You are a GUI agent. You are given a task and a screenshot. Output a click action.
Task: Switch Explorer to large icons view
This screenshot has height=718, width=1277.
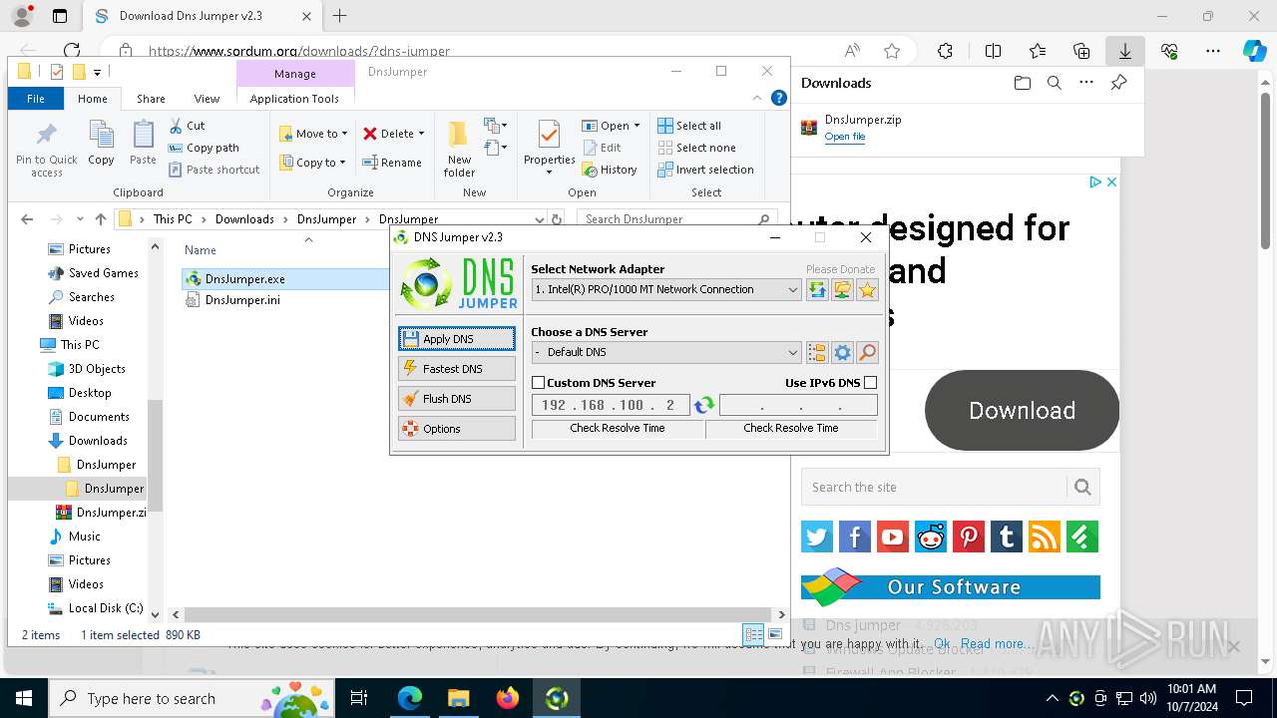774,635
